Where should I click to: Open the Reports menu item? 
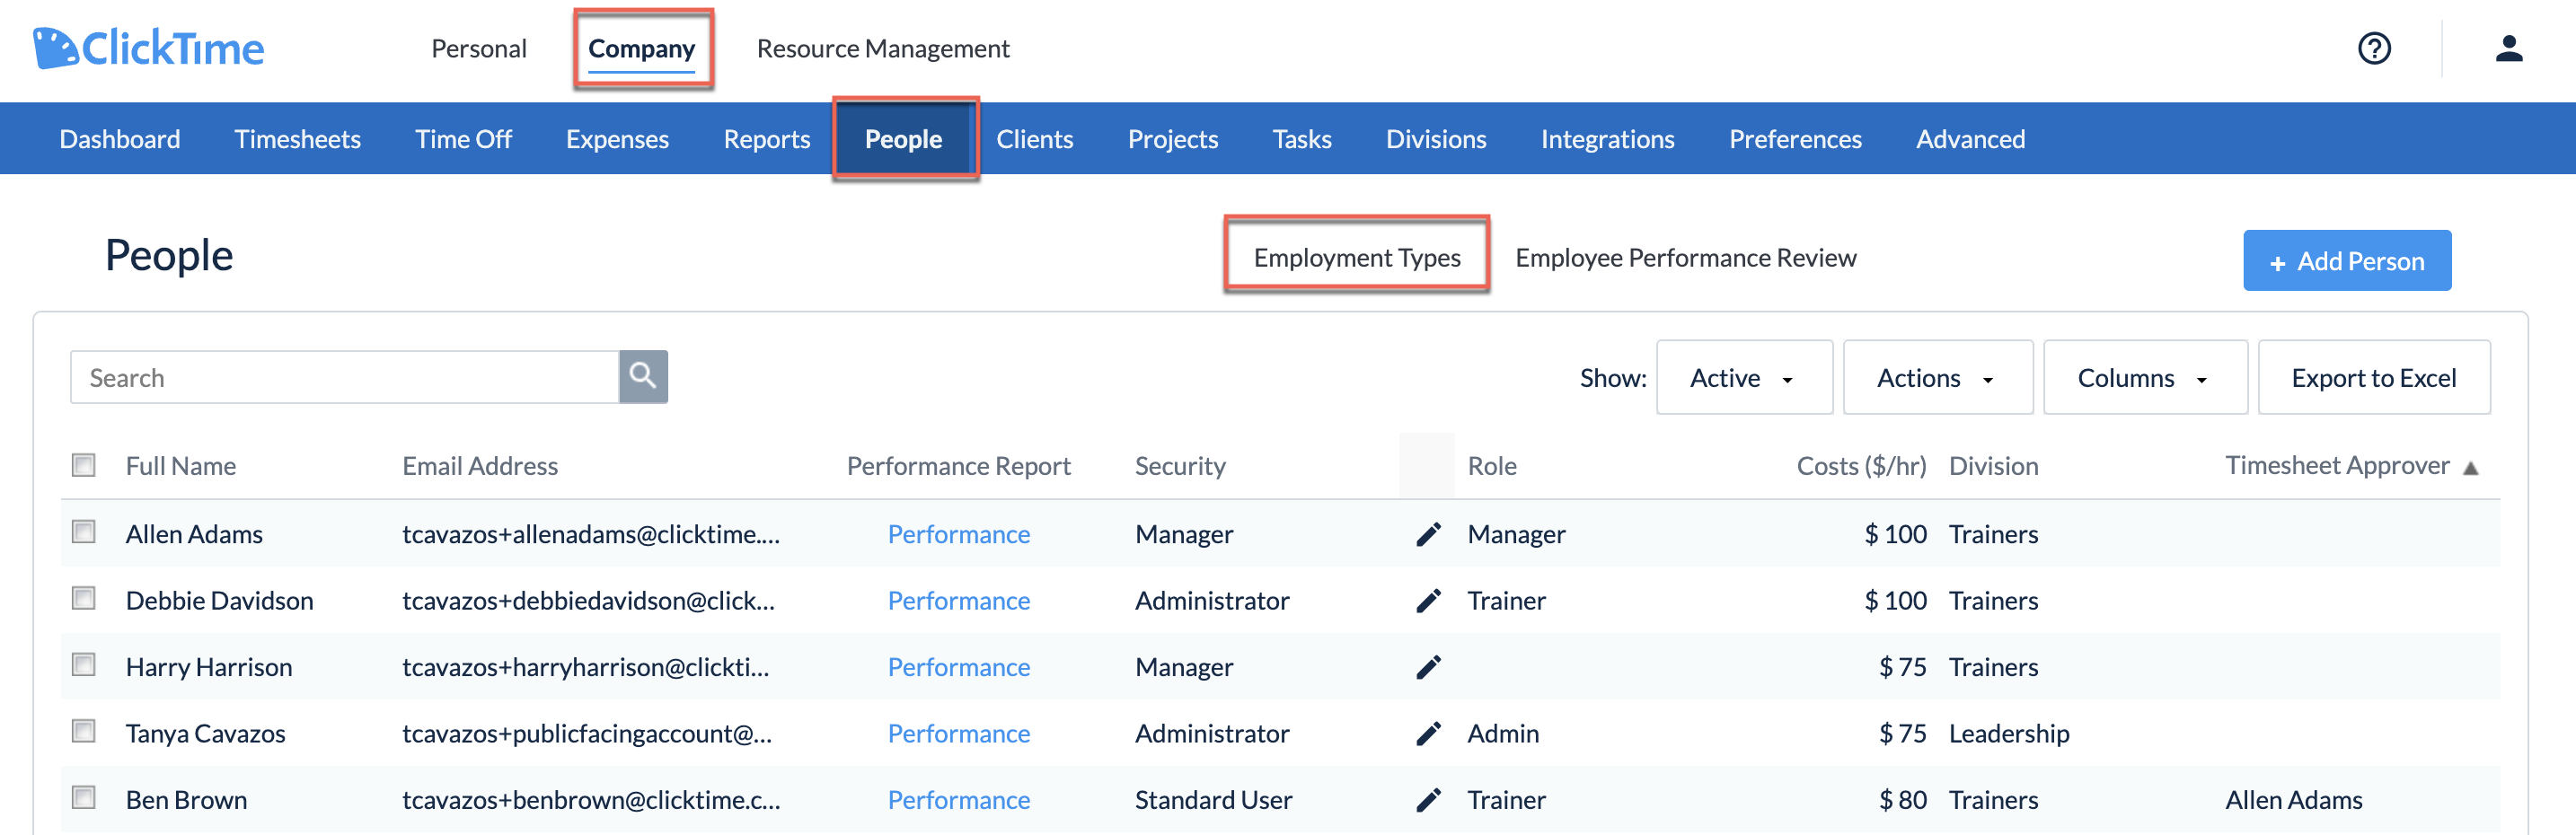[x=767, y=139]
